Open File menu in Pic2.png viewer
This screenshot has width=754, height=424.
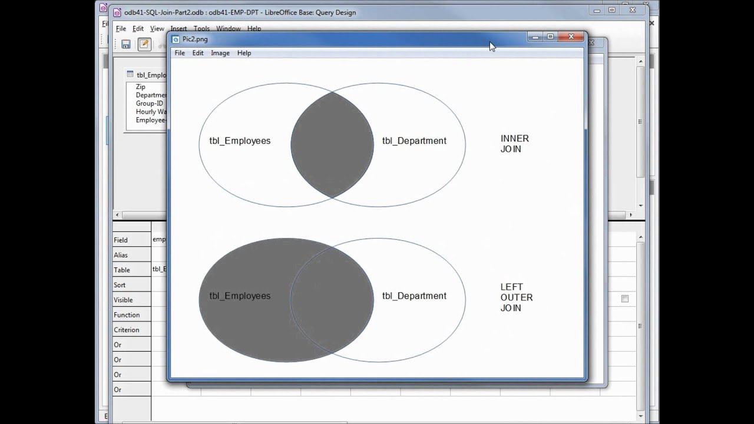pos(180,53)
